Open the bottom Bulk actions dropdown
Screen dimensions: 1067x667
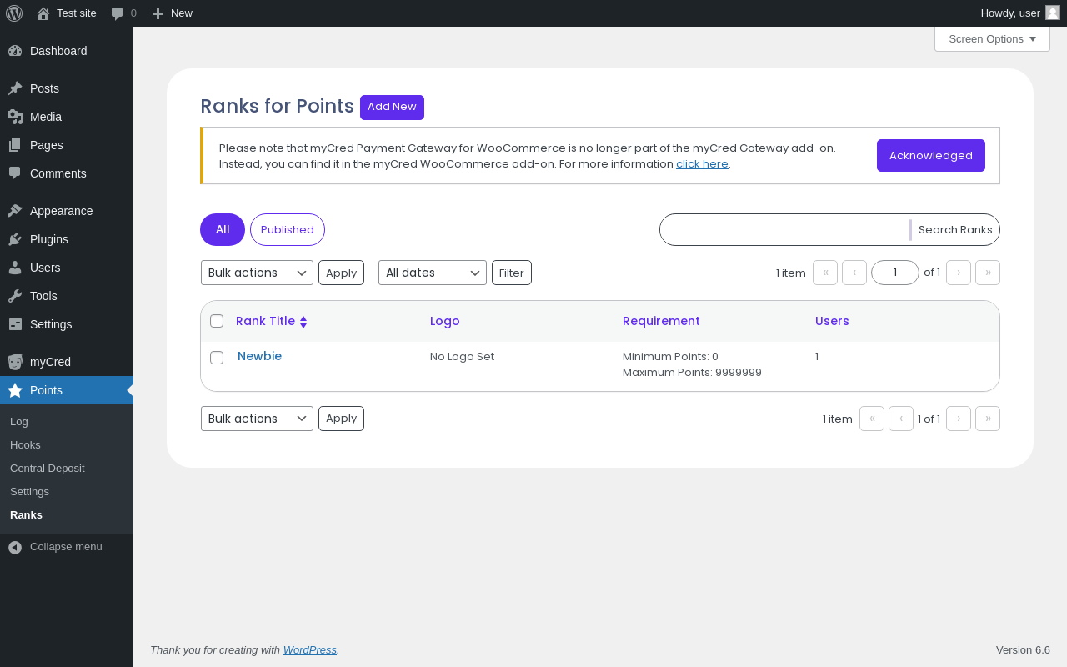257,419
